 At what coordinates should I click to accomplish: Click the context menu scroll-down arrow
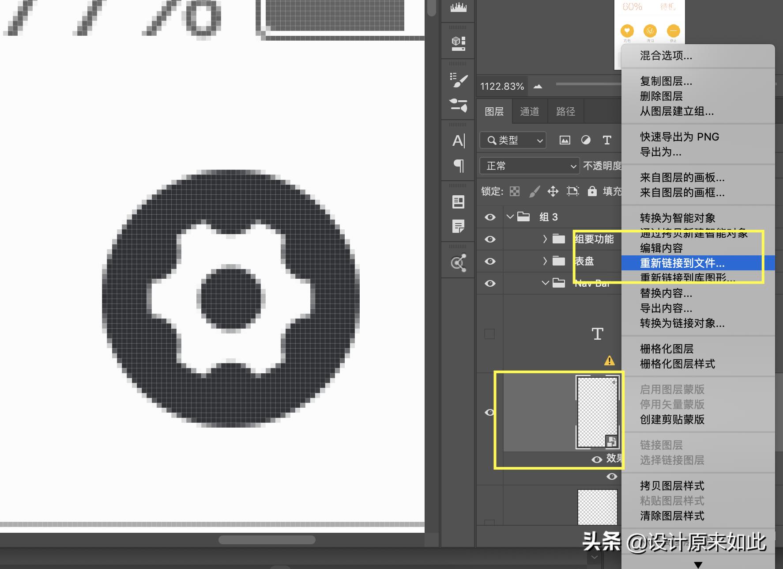[698, 564]
